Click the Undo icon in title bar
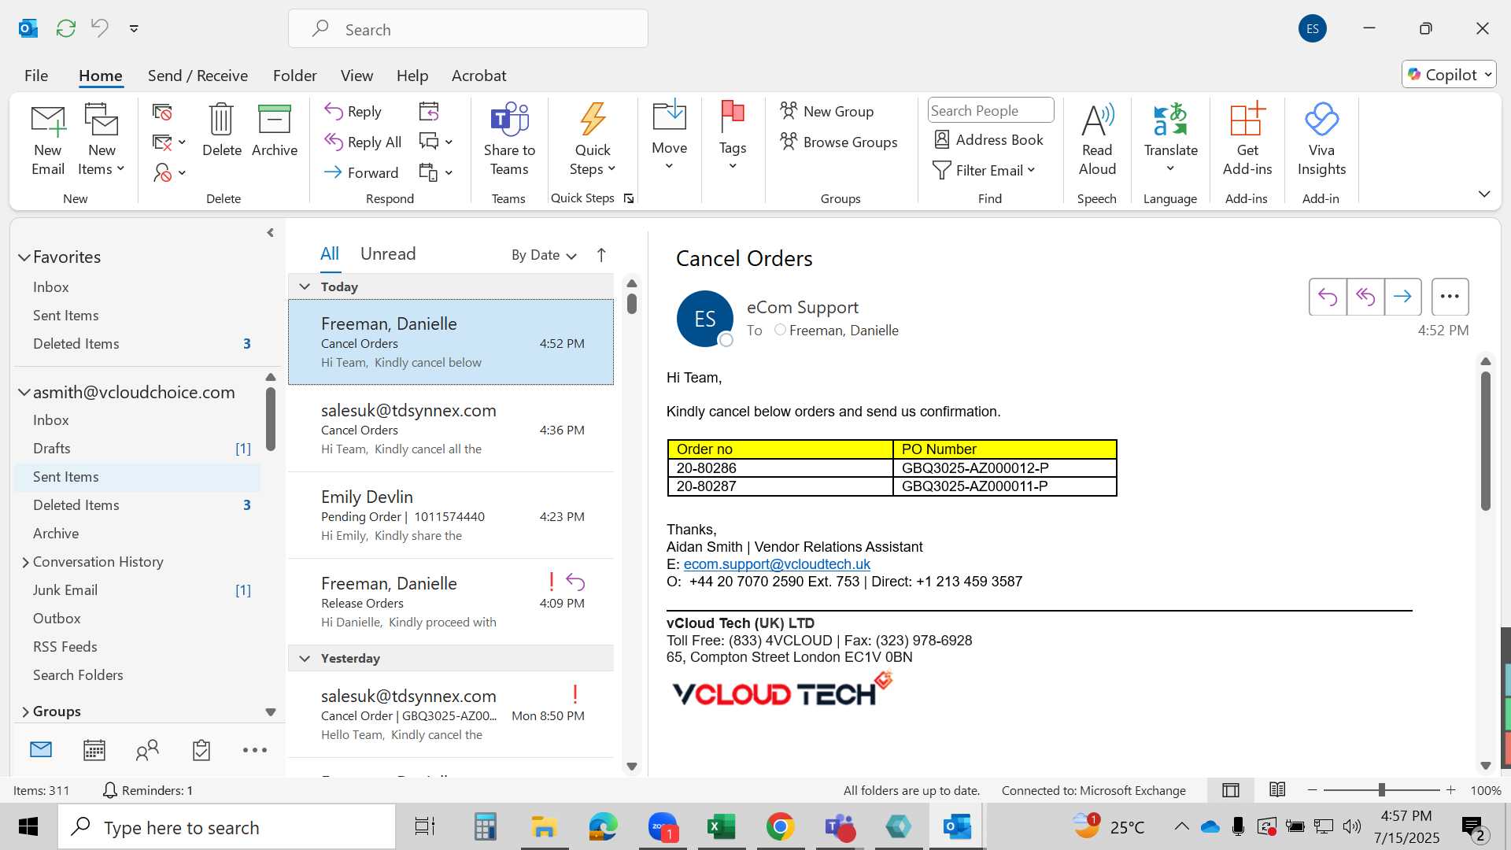Viewport: 1511px width, 850px height. click(x=100, y=28)
